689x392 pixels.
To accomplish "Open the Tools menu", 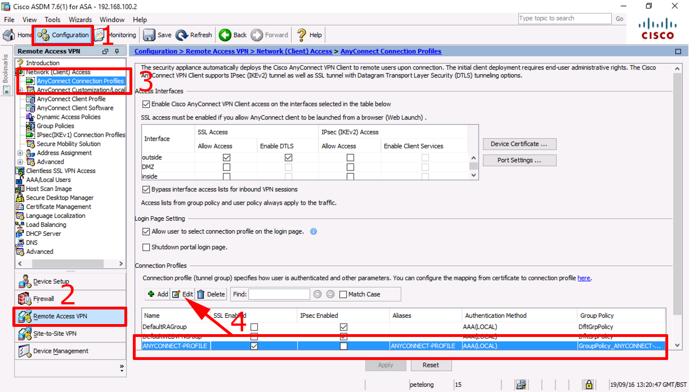I will (x=52, y=20).
